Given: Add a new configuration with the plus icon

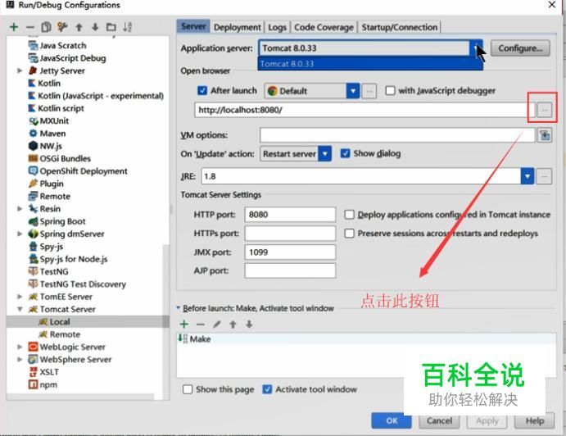Looking at the screenshot, I should click(x=14, y=27).
